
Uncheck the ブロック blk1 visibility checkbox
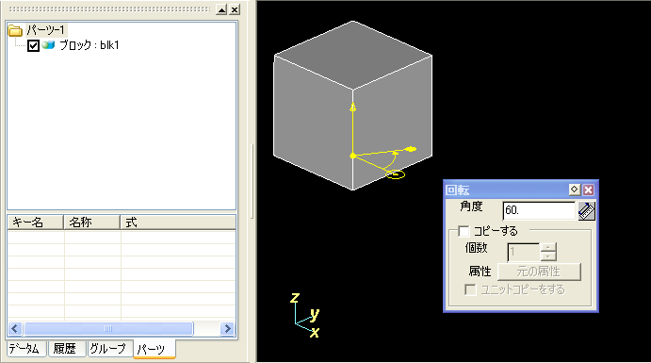[x=33, y=45]
